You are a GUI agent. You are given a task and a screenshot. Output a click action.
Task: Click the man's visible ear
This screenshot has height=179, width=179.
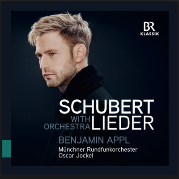pos(81,53)
